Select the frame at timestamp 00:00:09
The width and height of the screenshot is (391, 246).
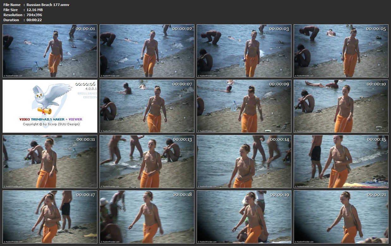click(x=244, y=106)
